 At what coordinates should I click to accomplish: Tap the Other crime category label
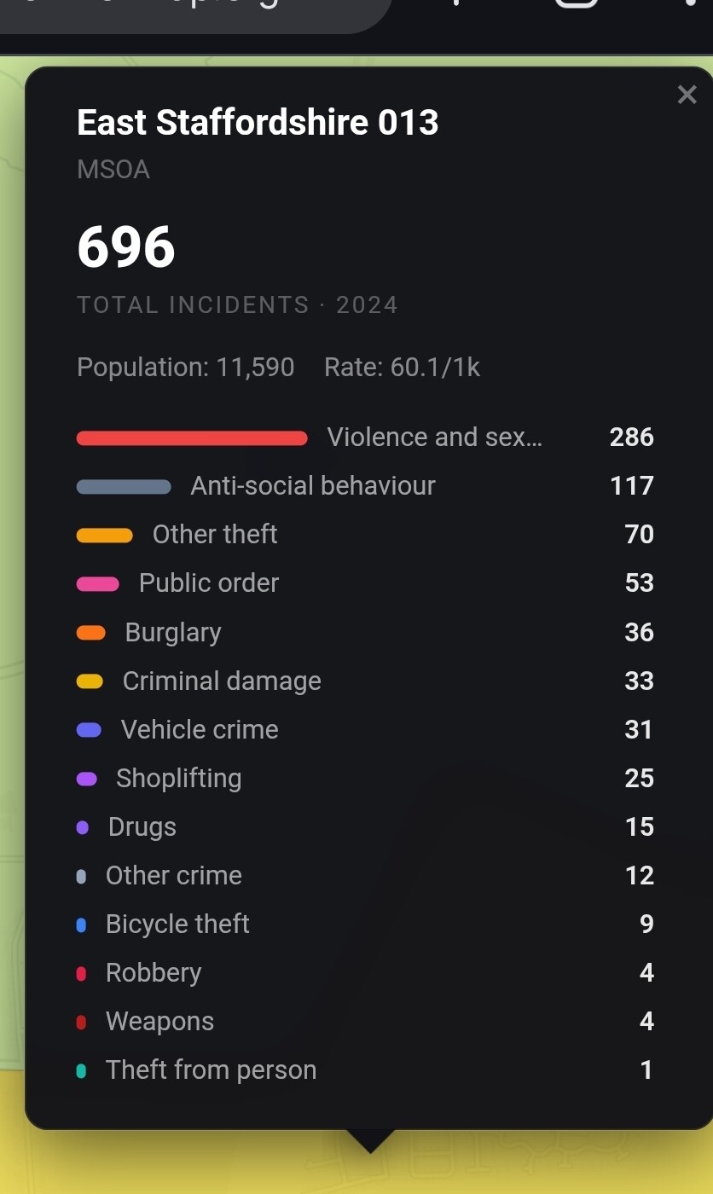(x=173, y=876)
